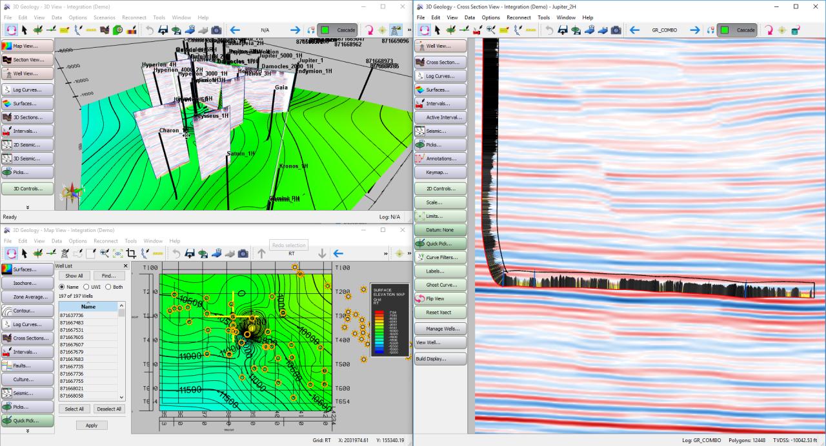
Task: Click the Find... button in Well List
Action: coord(108,276)
